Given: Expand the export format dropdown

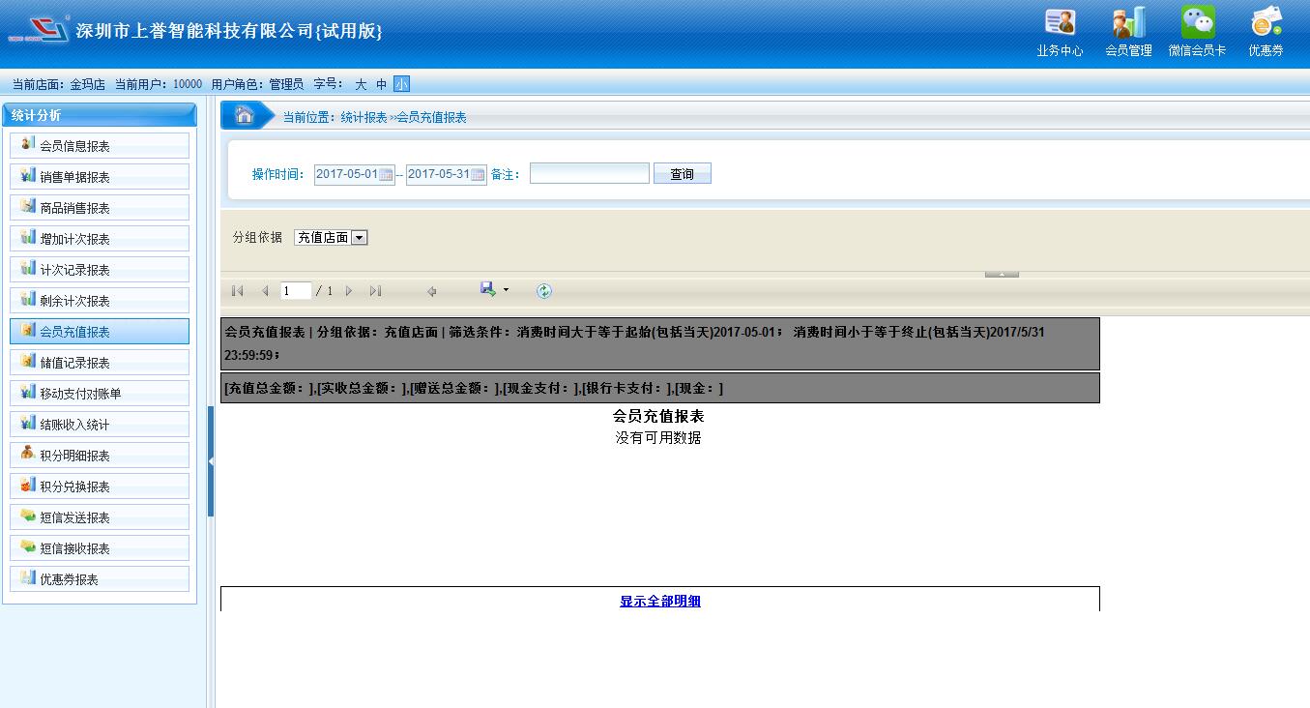Looking at the screenshot, I should pyautogui.click(x=506, y=290).
